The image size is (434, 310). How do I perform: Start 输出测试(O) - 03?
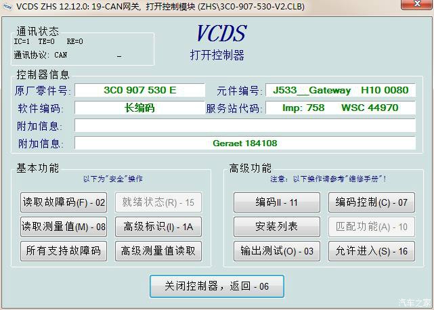click(276, 250)
